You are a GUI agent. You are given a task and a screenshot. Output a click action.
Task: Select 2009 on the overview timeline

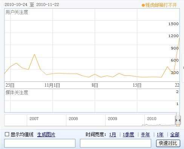pyautogui.click(x=112, y=119)
